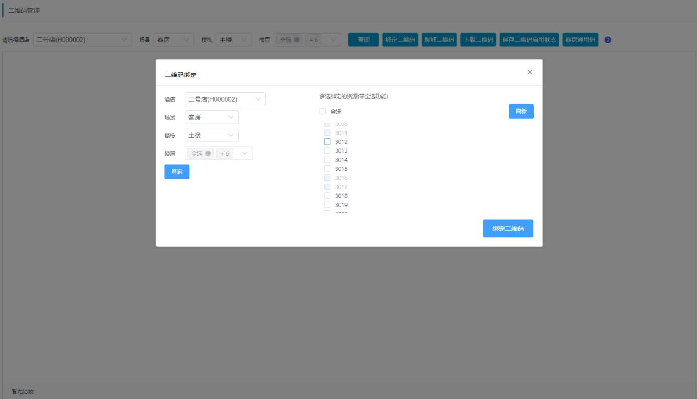Enable the room 3015 checkbox

coord(327,169)
